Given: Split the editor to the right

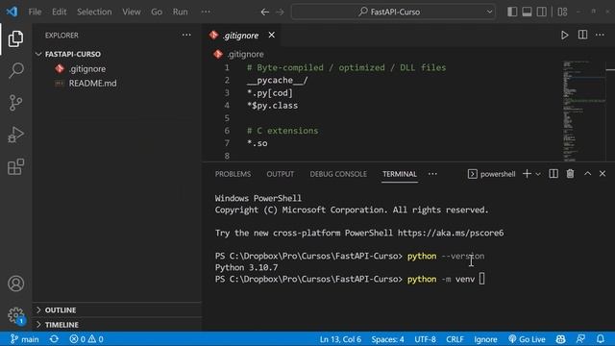Looking at the screenshot, I should click(583, 35).
